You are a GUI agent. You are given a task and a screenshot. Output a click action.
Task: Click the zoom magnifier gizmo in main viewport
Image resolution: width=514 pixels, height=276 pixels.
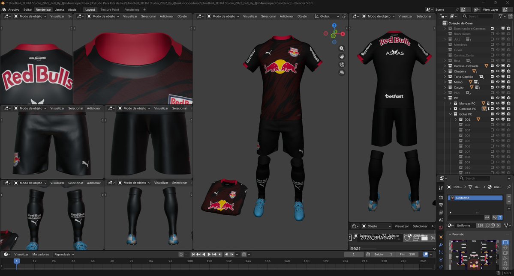pos(342,48)
